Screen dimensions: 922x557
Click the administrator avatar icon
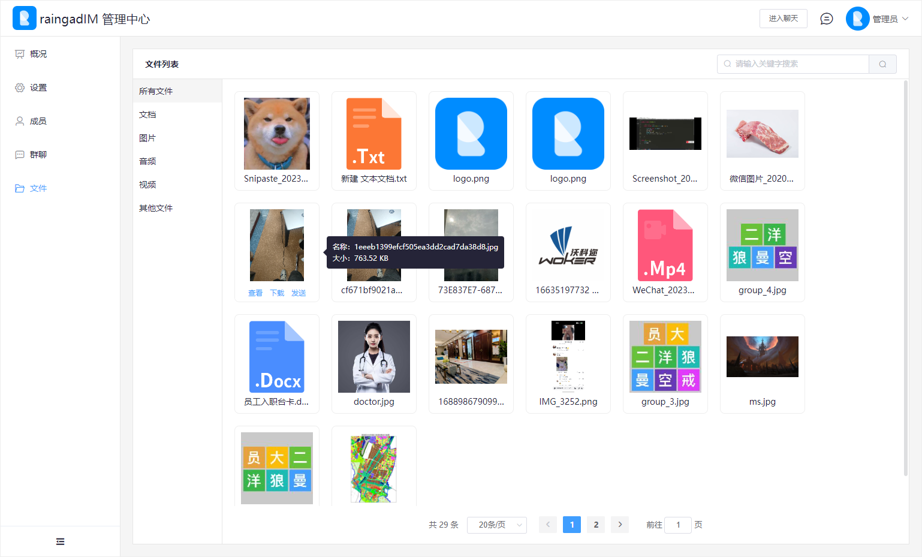(858, 19)
